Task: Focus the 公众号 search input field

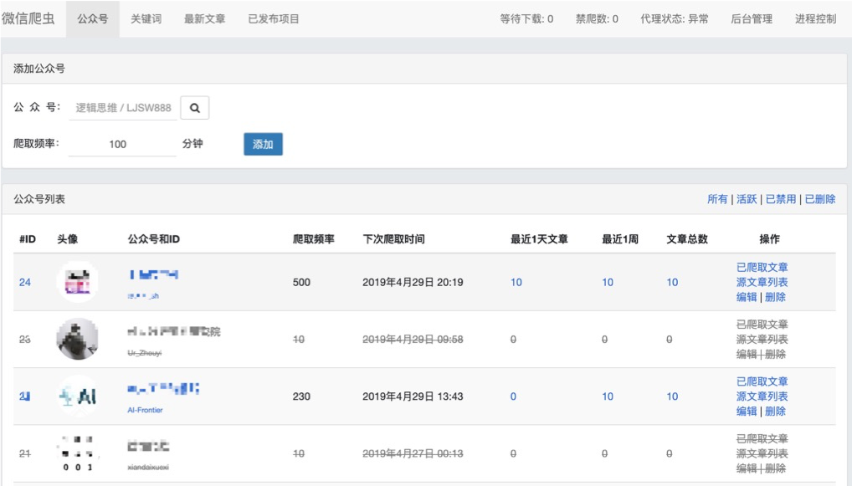Action: (123, 108)
